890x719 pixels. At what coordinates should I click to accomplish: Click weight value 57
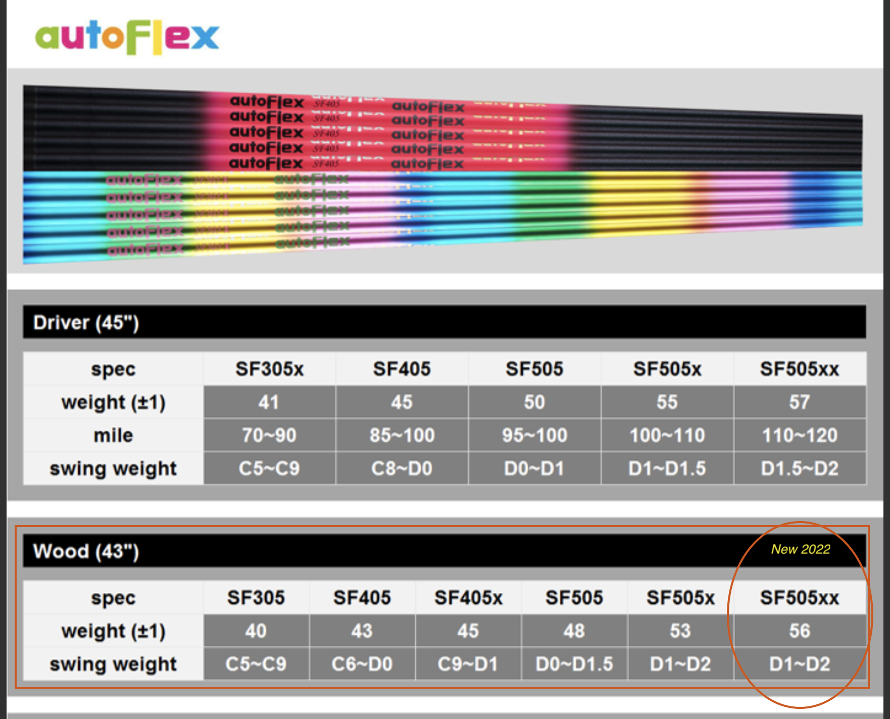point(800,402)
